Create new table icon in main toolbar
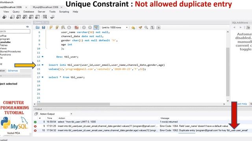 coord(19,17)
